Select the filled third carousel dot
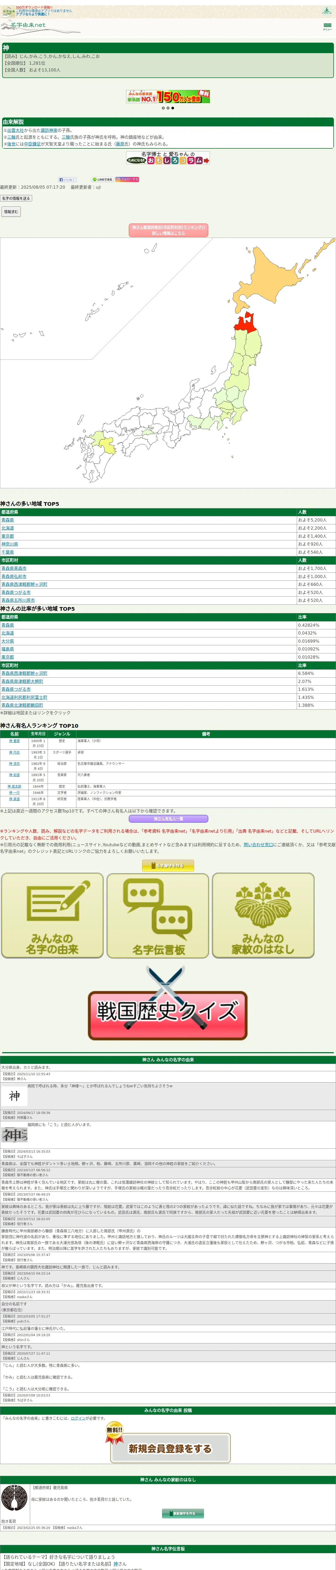 (172, 108)
